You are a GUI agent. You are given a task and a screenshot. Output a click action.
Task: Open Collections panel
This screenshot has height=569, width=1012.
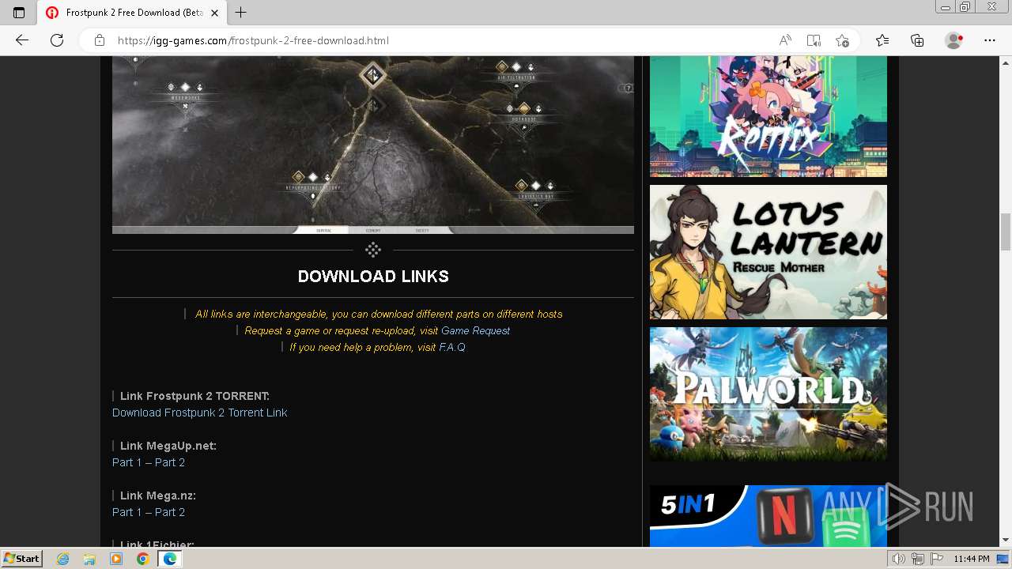pyautogui.click(x=917, y=40)
